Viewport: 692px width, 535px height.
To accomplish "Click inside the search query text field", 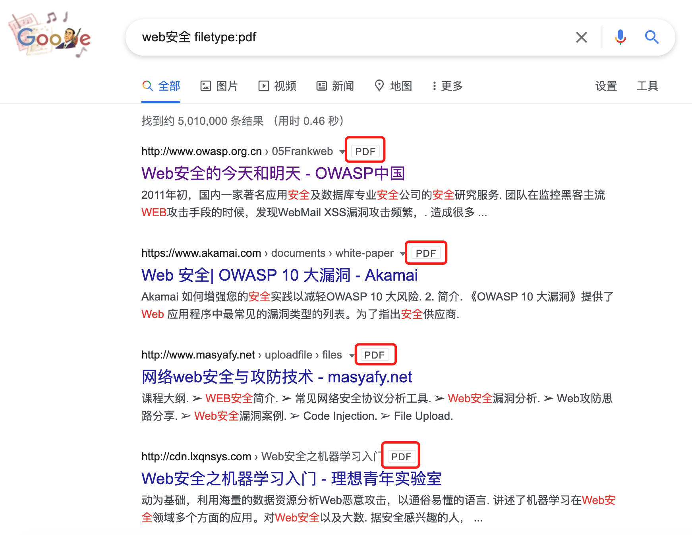I will pyautogui.click(x=350, y=37).
